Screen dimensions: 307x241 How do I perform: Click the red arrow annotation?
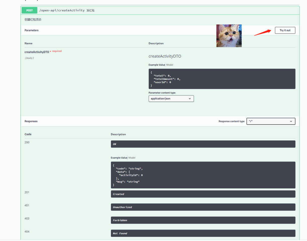[x=263, y=33]
